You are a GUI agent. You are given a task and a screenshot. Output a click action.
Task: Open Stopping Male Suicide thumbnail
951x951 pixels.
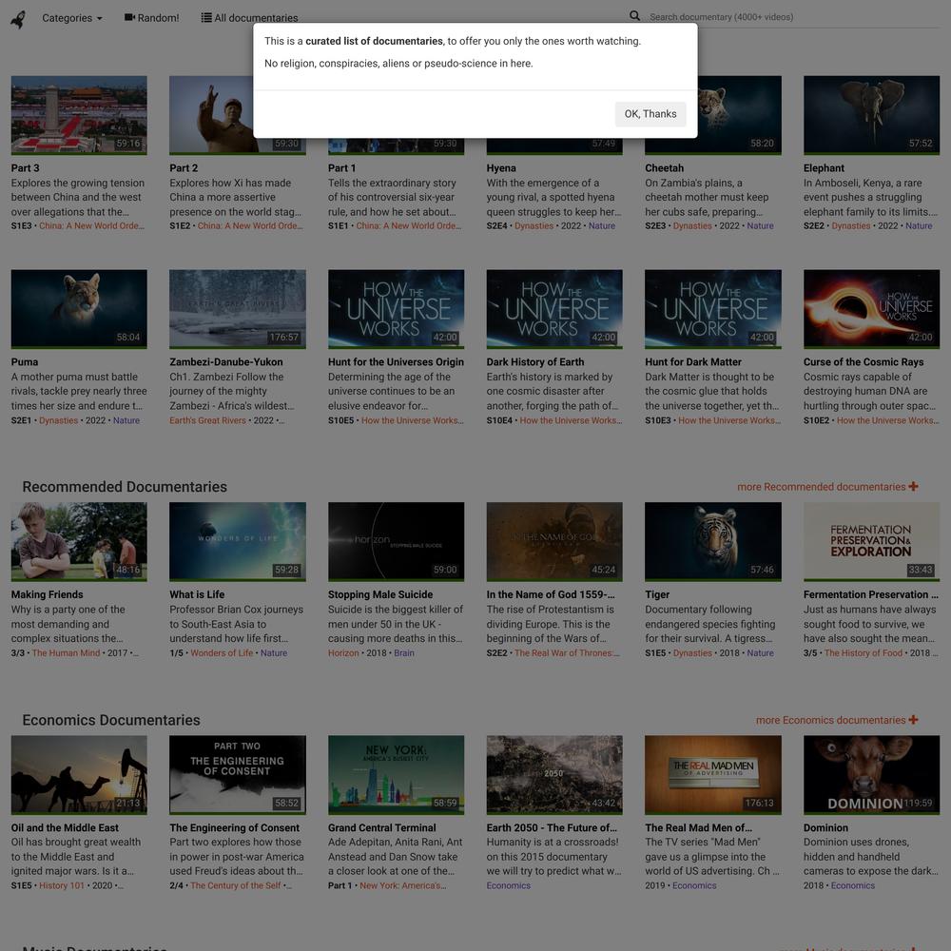(x=396, y=541)
